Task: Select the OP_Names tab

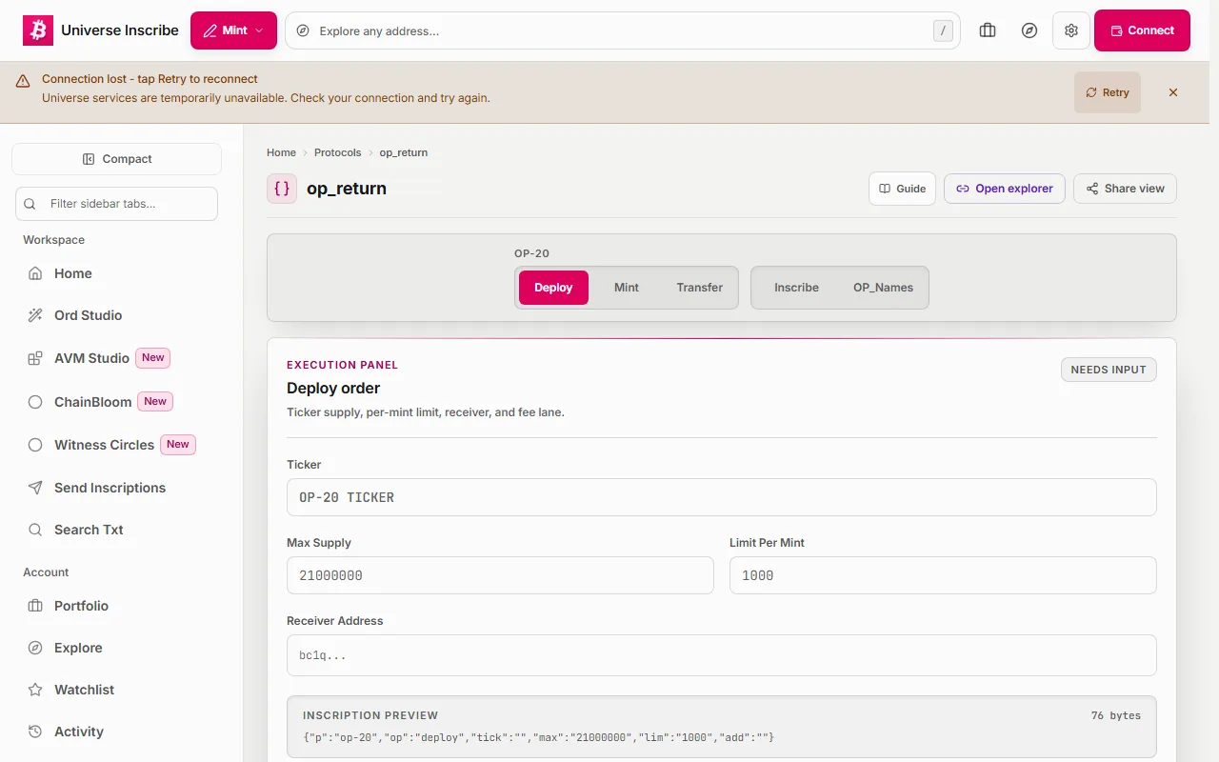Action: 883,288
